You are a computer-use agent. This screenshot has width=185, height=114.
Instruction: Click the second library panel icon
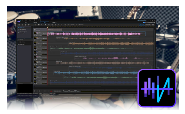(22, 25)
